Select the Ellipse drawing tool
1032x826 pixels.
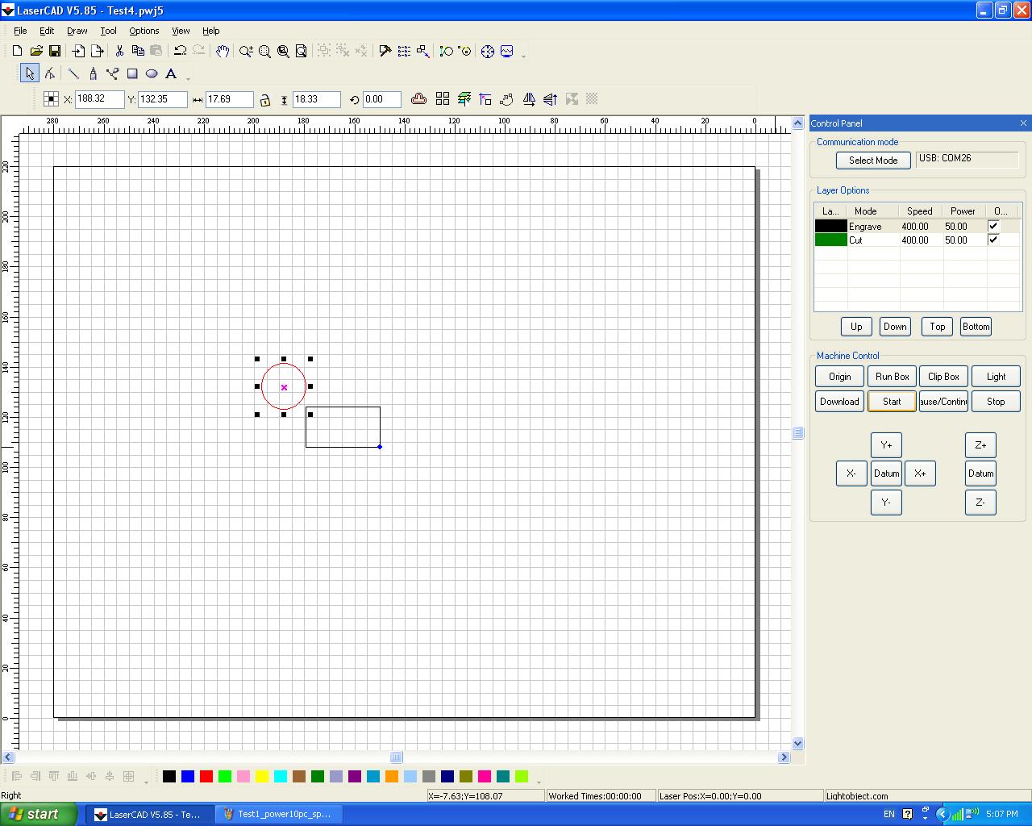(152, 73)
